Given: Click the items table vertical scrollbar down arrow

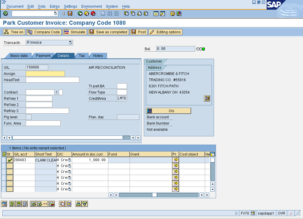Looking at the screenshot, I should [212, 189].
